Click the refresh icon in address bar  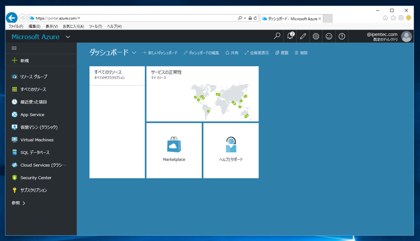(x=255, y=18)
